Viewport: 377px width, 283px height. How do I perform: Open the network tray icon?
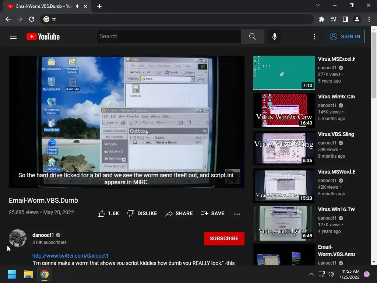point(321,274)
